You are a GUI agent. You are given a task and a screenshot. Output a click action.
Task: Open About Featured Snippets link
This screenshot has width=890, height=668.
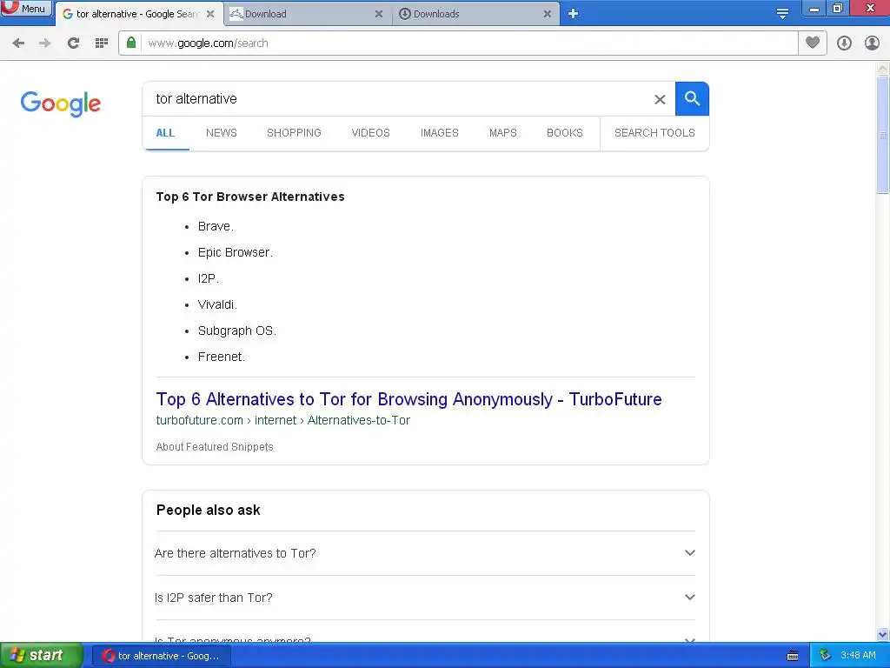click(x=215, y=447)
